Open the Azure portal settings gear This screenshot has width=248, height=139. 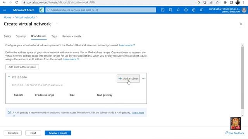point(186,10)
